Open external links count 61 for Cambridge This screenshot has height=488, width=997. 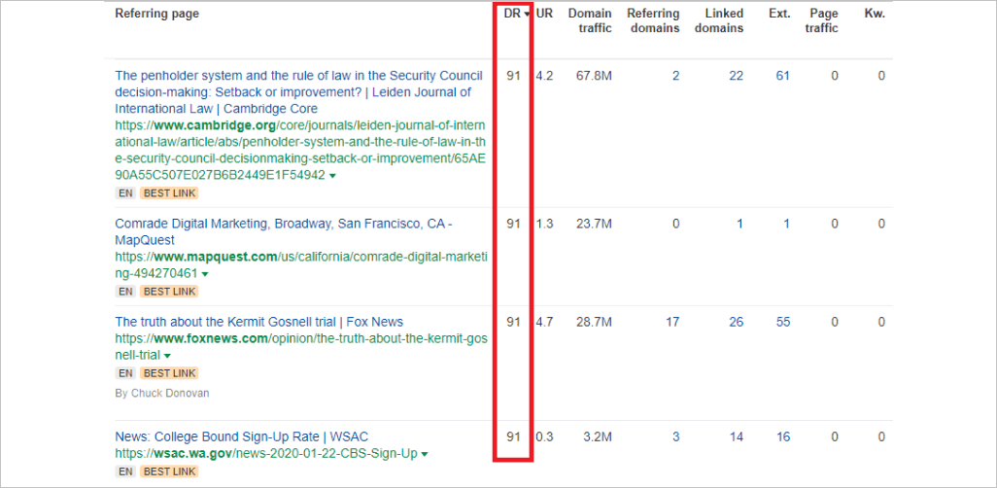pyautogui.click(x=782, y=77)
